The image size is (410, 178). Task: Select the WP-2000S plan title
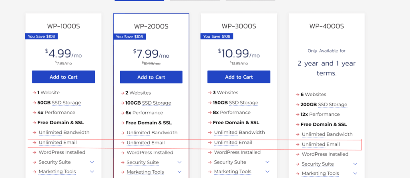point(151,26)
